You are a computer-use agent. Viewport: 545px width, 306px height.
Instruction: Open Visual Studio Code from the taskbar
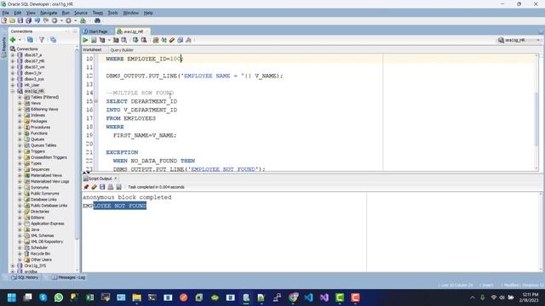[308, 297]
